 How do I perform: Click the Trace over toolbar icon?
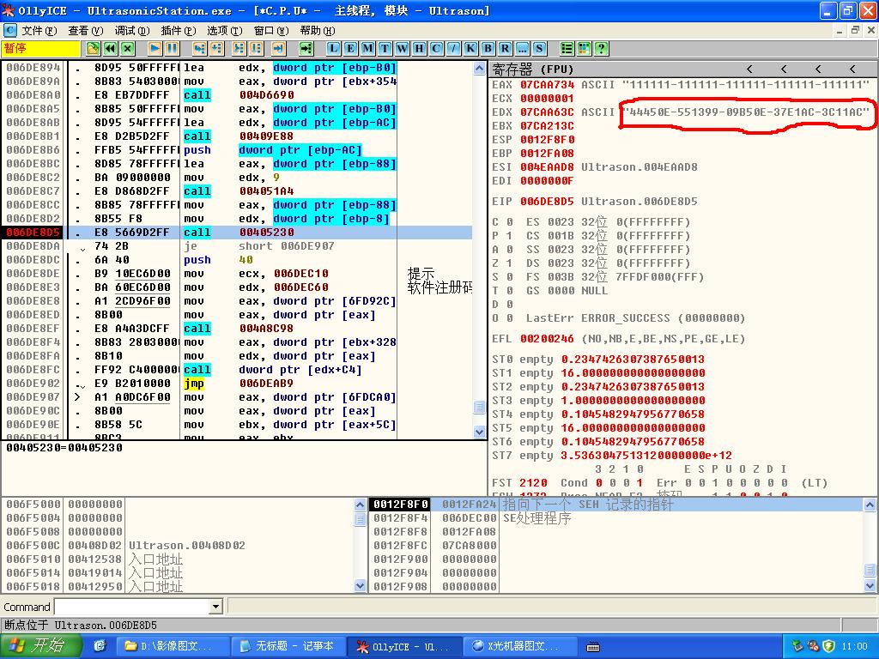coord(256,49)
